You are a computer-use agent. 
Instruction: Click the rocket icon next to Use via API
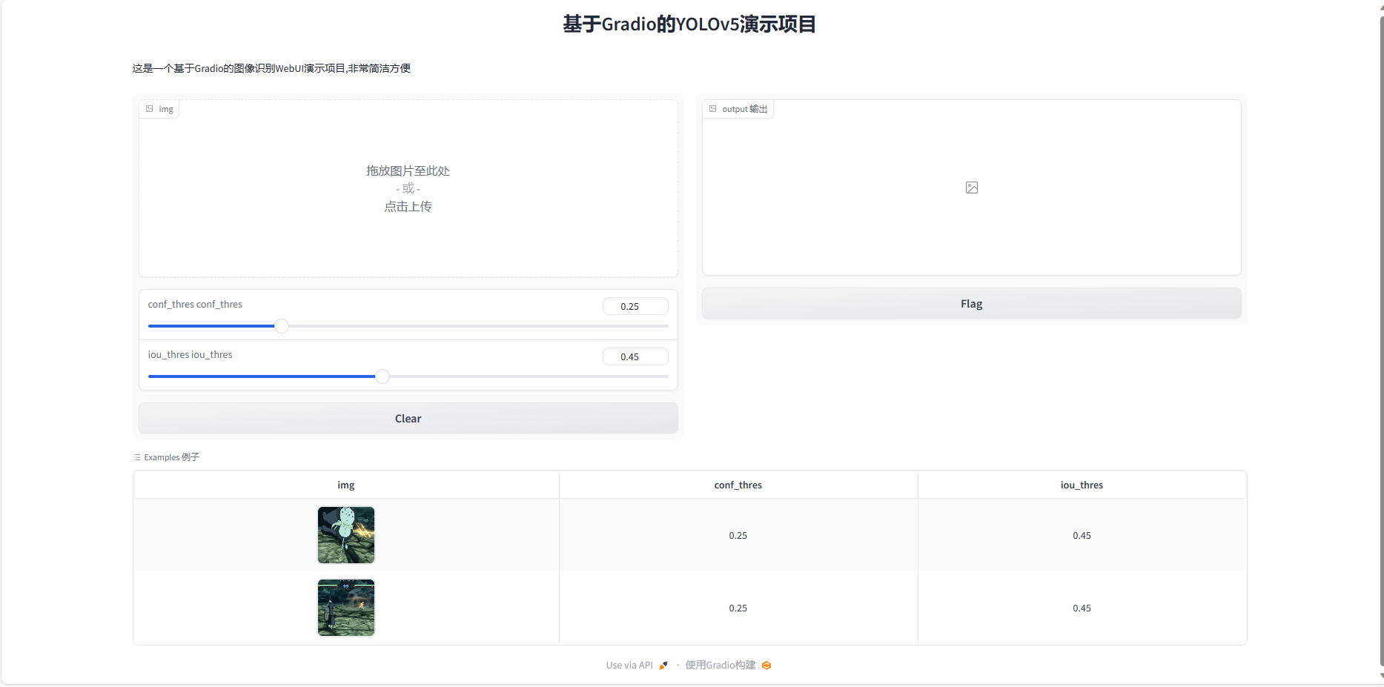[663, 666]
